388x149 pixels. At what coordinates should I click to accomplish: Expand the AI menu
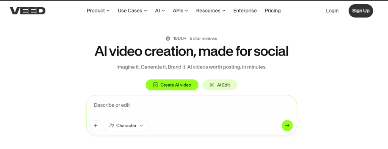(x=160, y=11)
